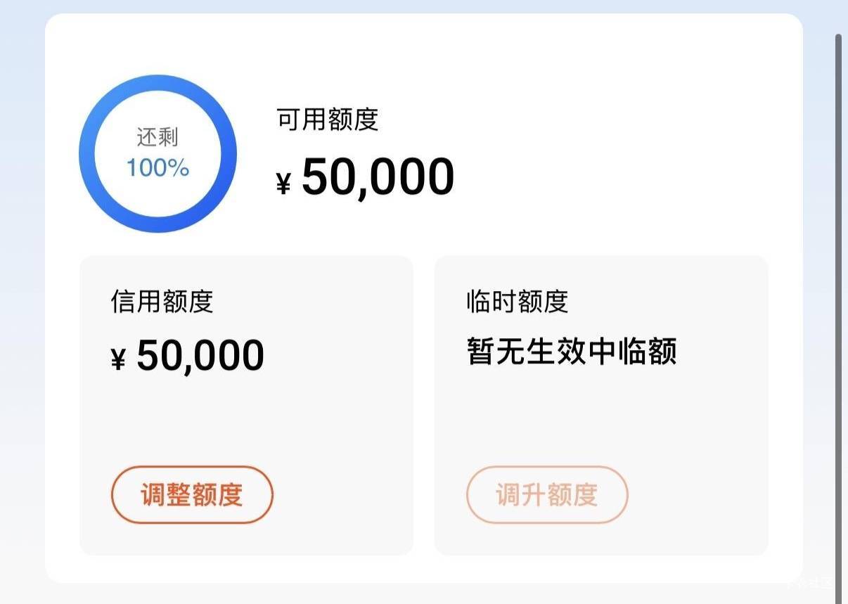This screenshot has width=848, height=604.
Task: Tap the available credit amount beside the ring
Action: (x=378, y=176)
